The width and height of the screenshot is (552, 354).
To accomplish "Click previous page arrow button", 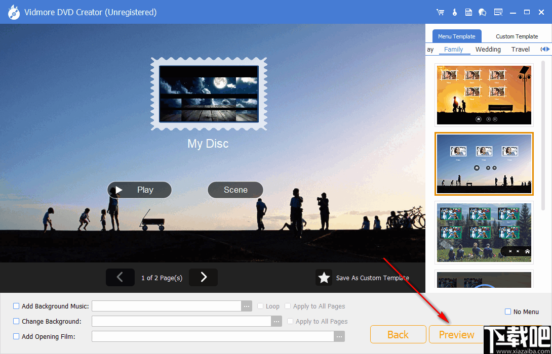I will tap(120, 277).
